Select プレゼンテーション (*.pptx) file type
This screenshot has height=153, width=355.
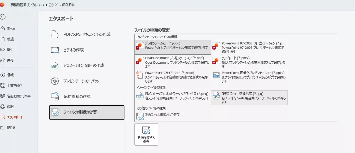pos(173,47)
